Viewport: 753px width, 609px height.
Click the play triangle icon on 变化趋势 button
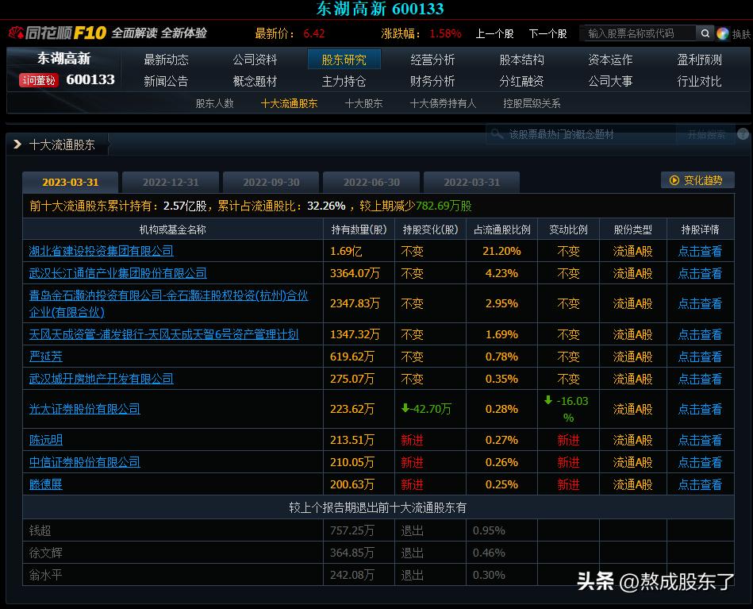(674, 180)
